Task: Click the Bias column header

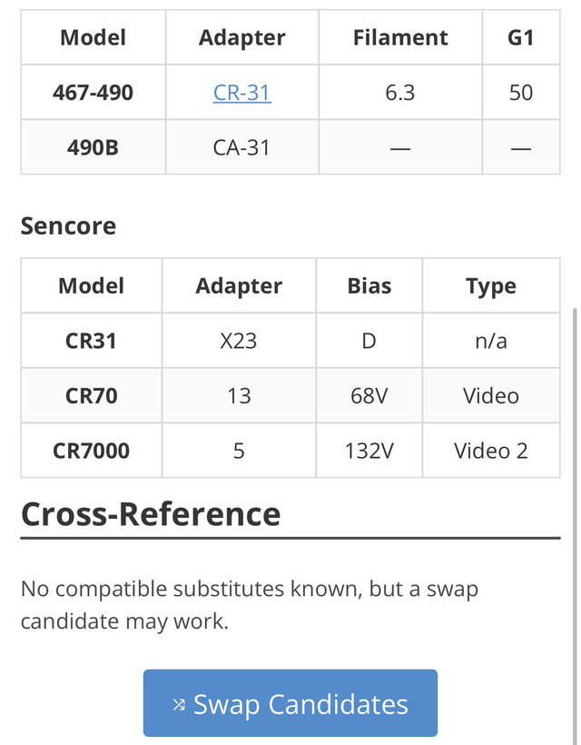Action: click(369, 285)
